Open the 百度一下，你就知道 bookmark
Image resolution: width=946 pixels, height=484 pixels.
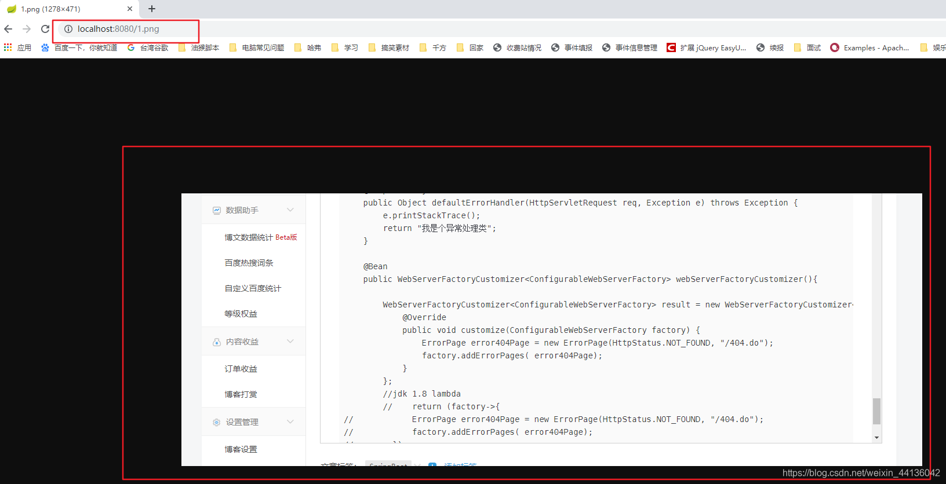tap(79, 47)
